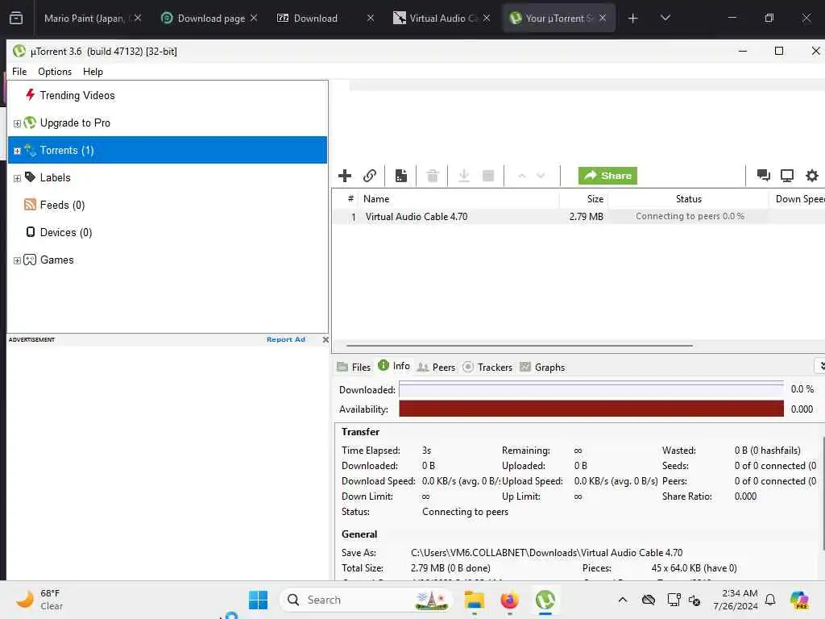Open browser tab list dropdown chevron
The height and width of the screenshot is (619, 825).
coord(665,18)
